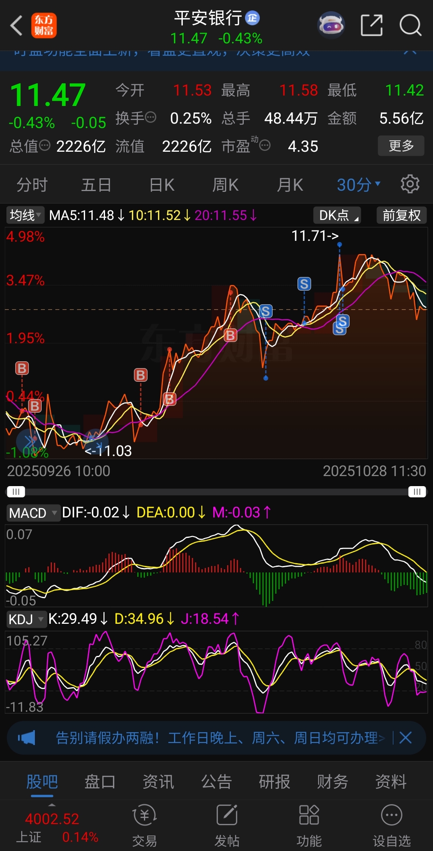
Task: Tap the 前复权 adjustment button
Action: coord(402,215)
